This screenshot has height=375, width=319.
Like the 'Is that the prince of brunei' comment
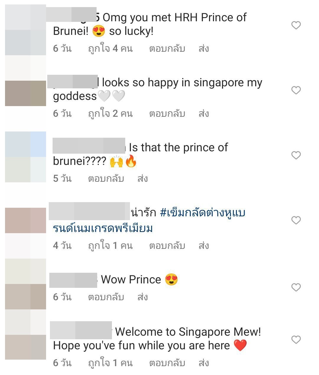tap(296, 155)
